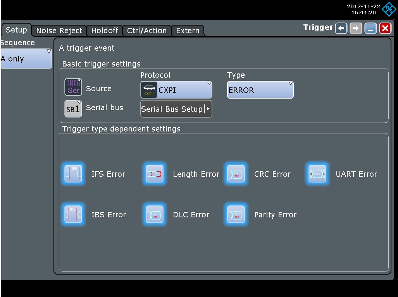Switch to the Noise Reject tab
Screen dimensions: 398x297
tap(59, 31)
